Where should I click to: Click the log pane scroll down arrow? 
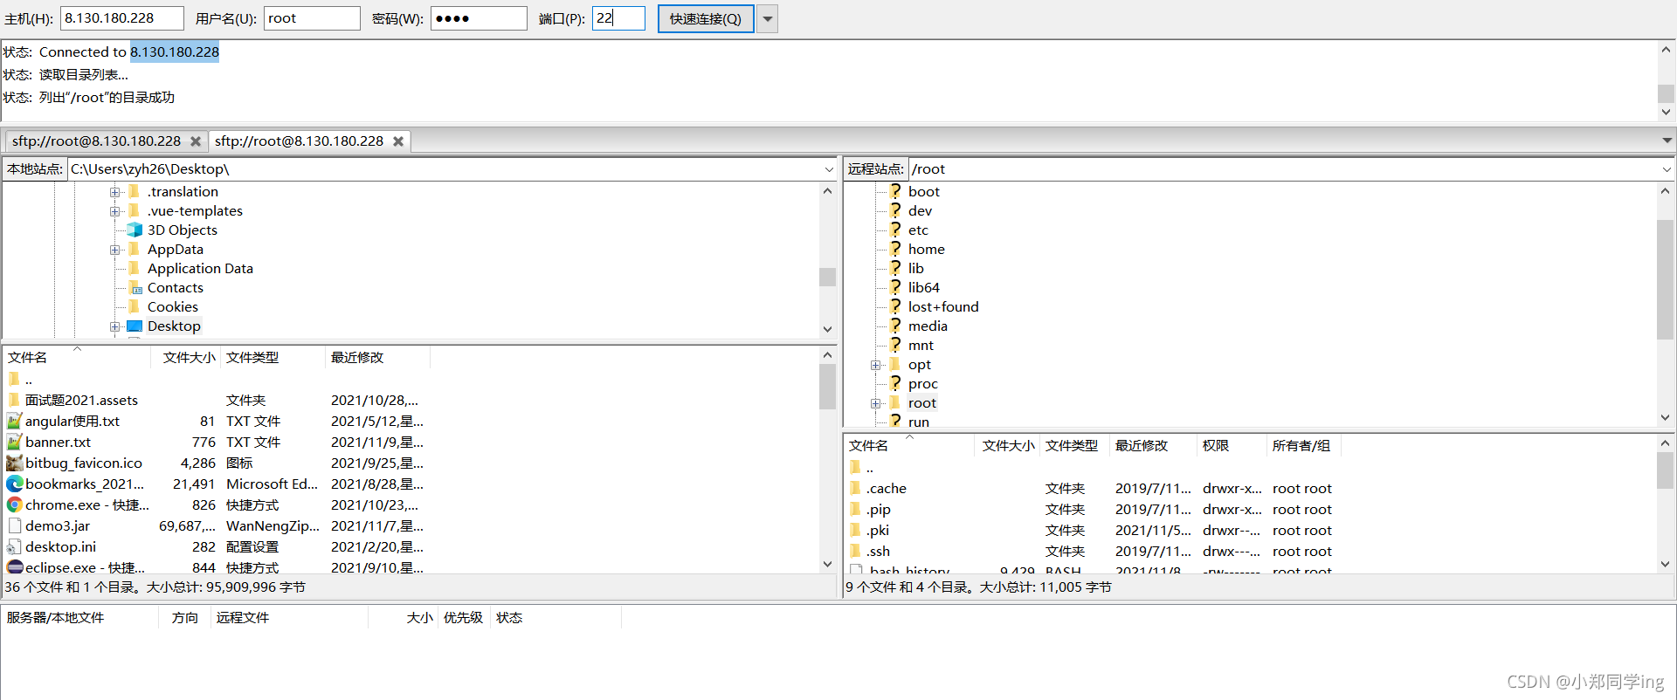(x=1667, y=112)
